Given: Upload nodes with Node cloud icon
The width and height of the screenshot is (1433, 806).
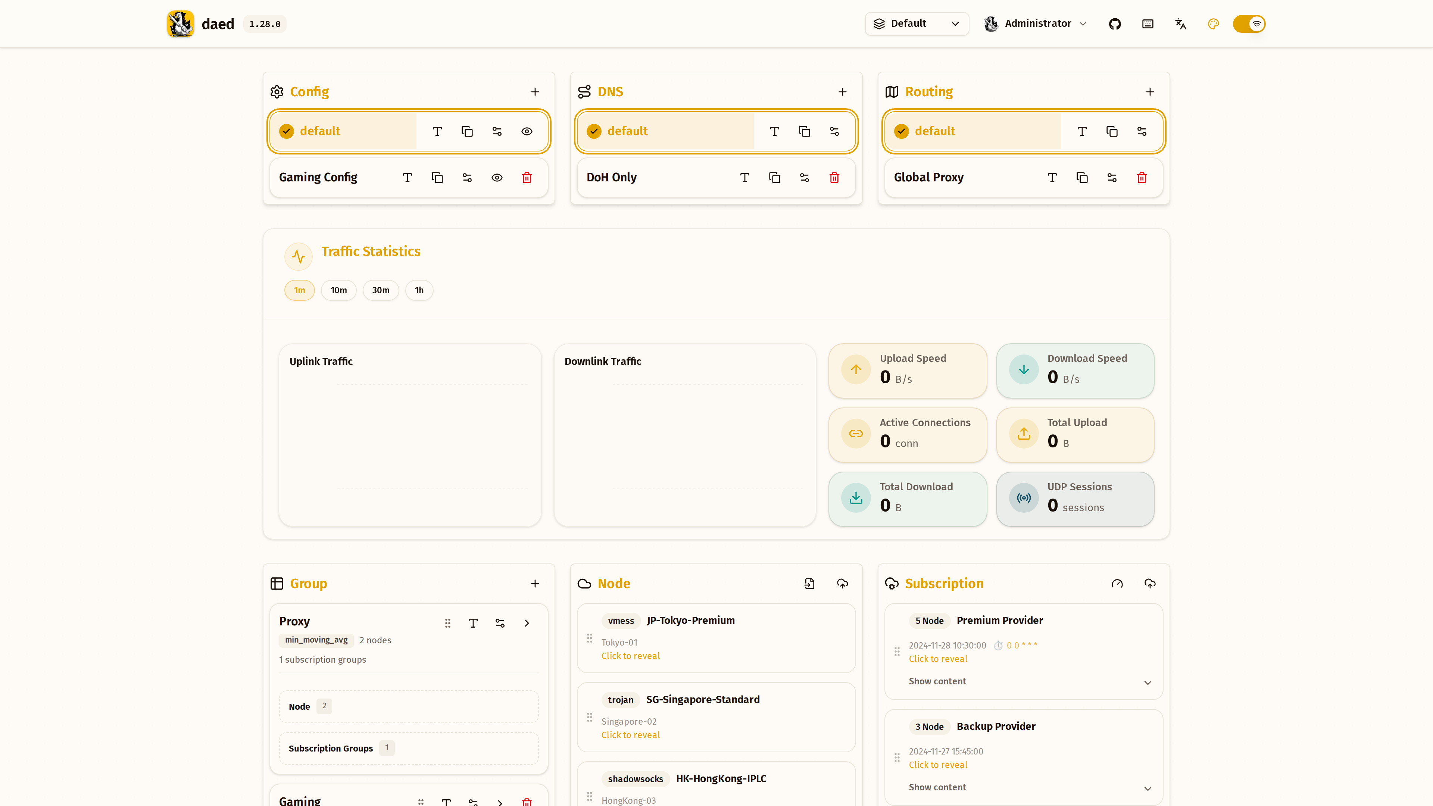Looking at the screenshot, I should [x=842, y=584].
